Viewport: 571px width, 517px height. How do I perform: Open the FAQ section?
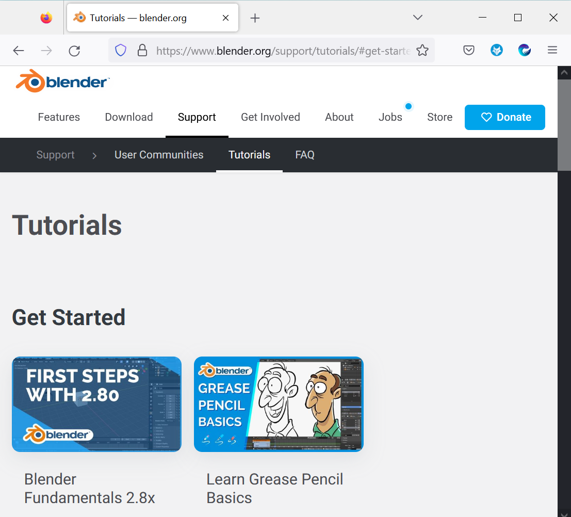pos(304,155)
